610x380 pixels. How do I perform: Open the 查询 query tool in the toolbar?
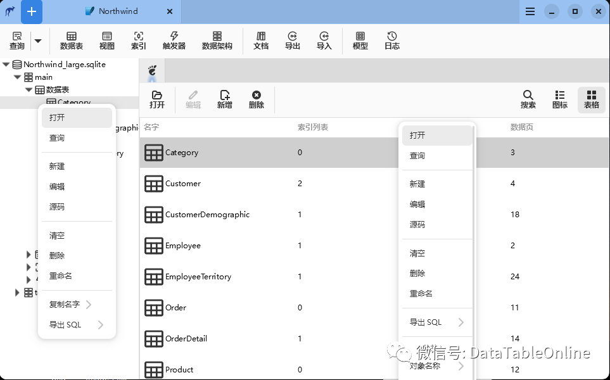[x=16, y=41]
